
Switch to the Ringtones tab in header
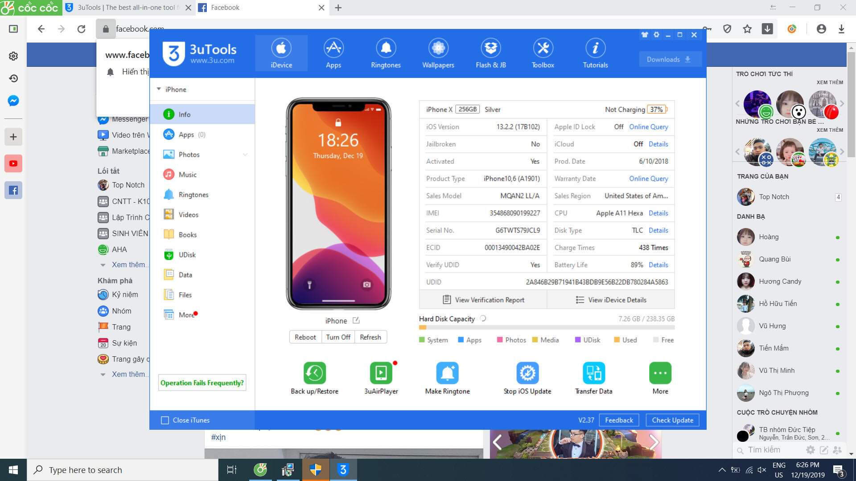tap(386, 53)
